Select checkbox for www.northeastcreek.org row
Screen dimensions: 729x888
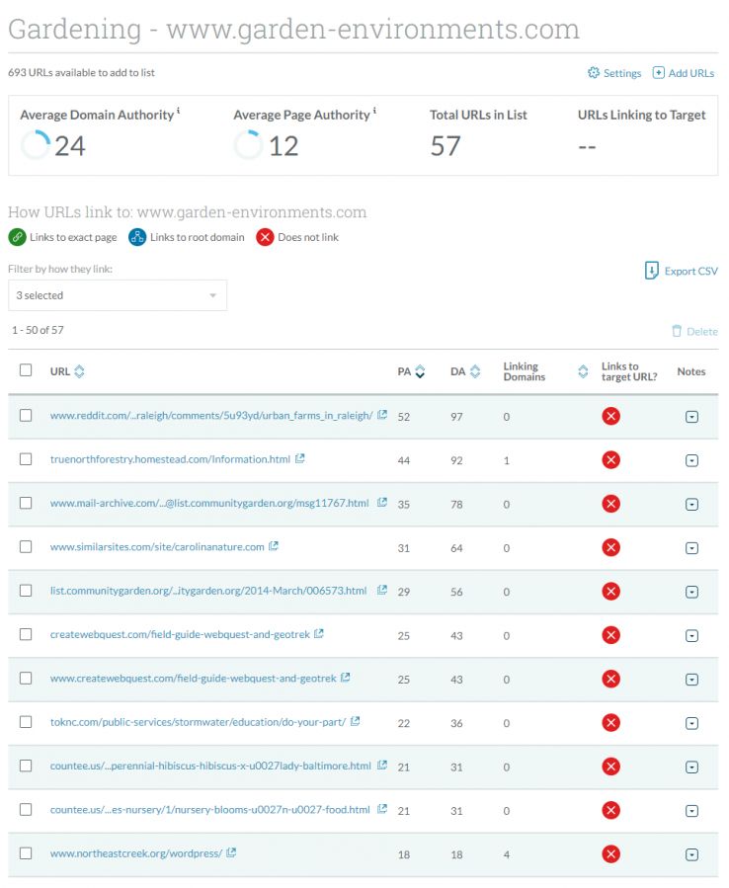click(x=26, y=853)
